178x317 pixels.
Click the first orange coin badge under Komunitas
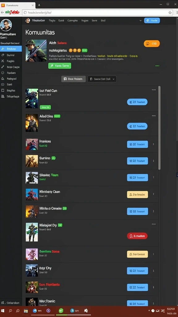pyautogui.click(x=71, y=50)
